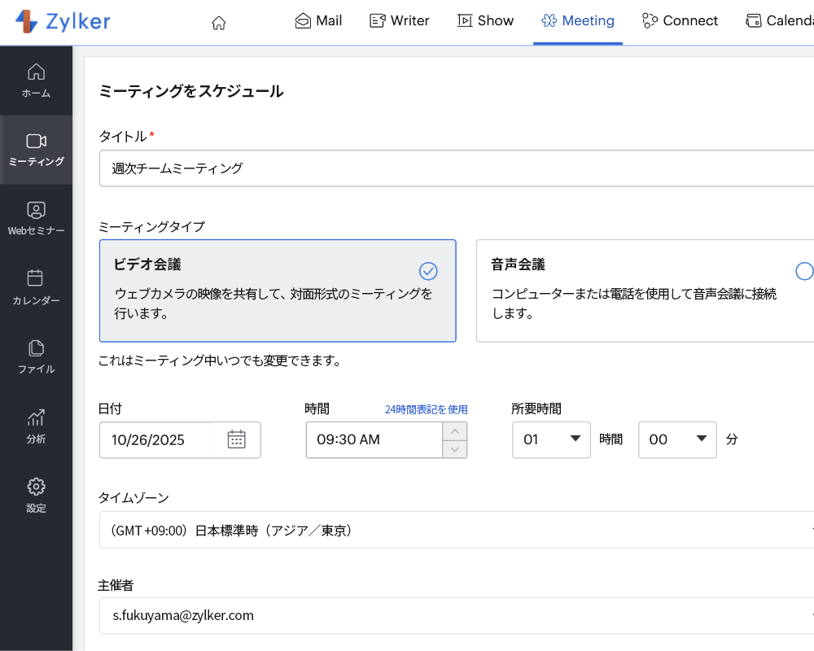Open 分析 in the sidebar
This screenshot has height=651, width=814.
tap(36, 426)
